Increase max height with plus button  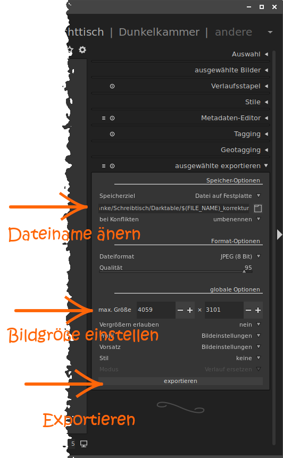pyautogui.click(x=258, y=310)
